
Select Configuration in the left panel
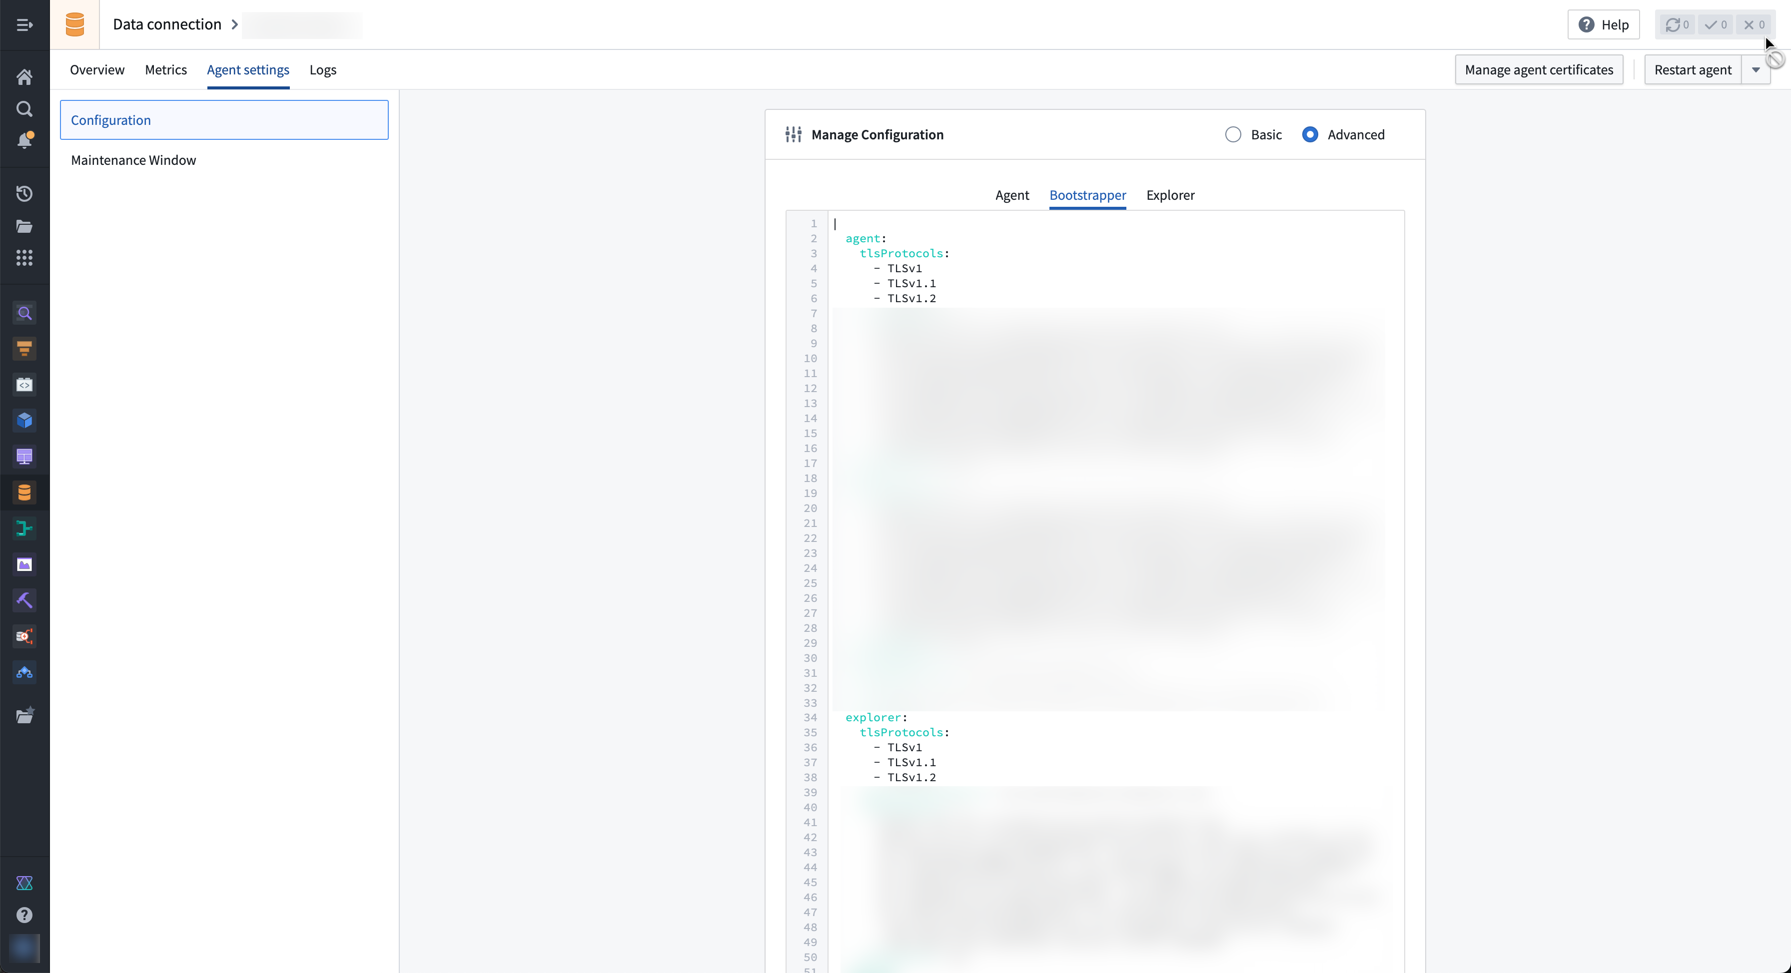pyautogui.click(x=224, y=120)
